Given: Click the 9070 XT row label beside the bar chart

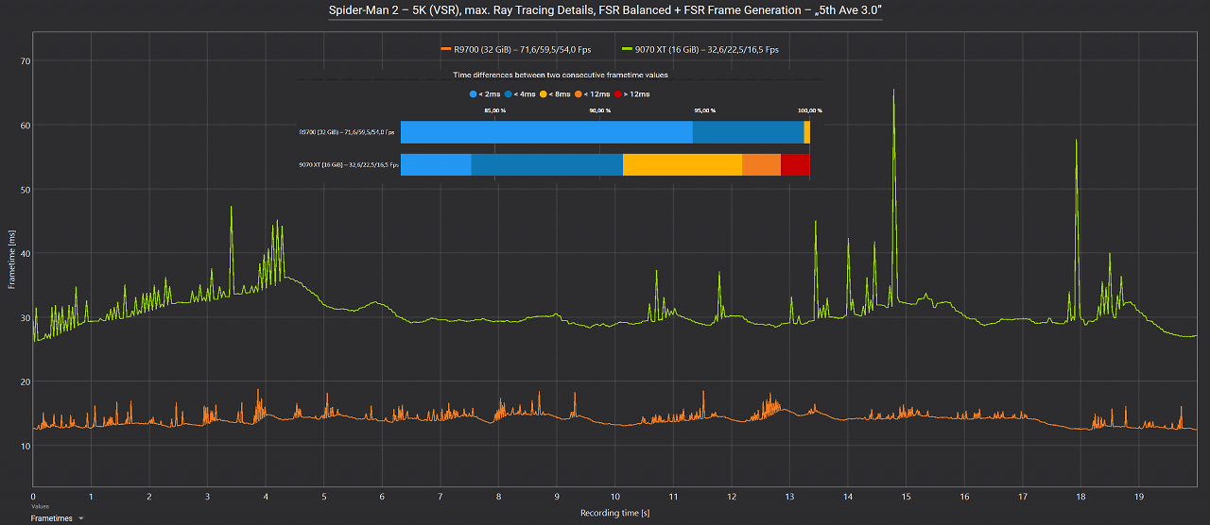Looking at the screenshot, I should pyautogui.click(x=348, y=165).
